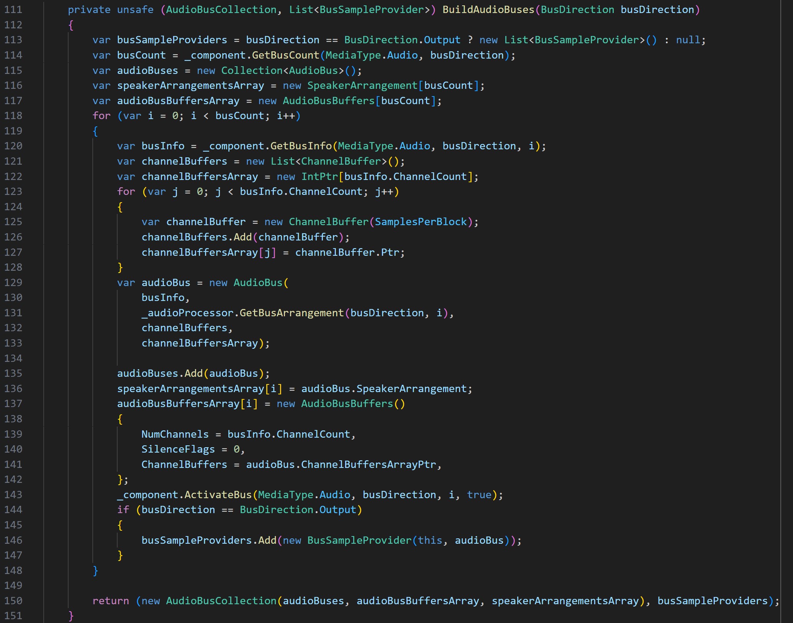Click 'busInfo.ChannelCount' in line 123 loop

(x=301, y=191)
